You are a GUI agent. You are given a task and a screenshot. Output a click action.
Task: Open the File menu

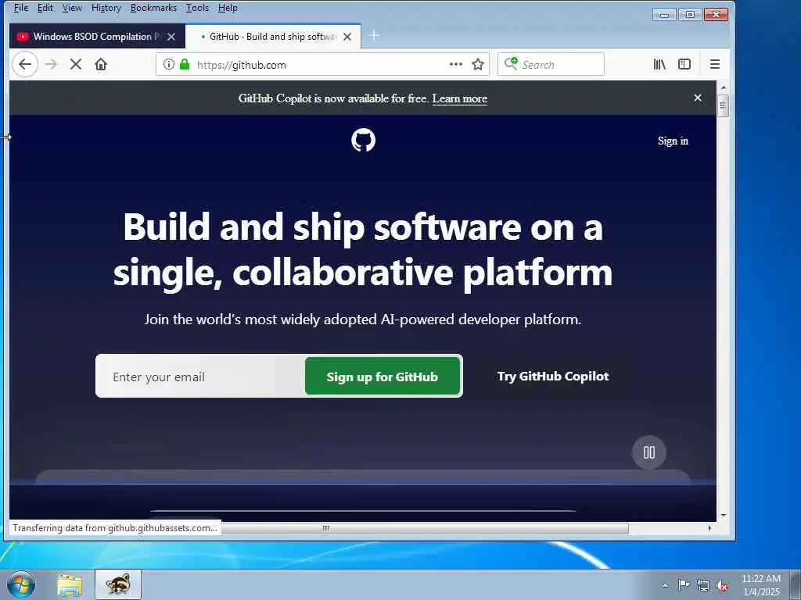pos(21,8)
